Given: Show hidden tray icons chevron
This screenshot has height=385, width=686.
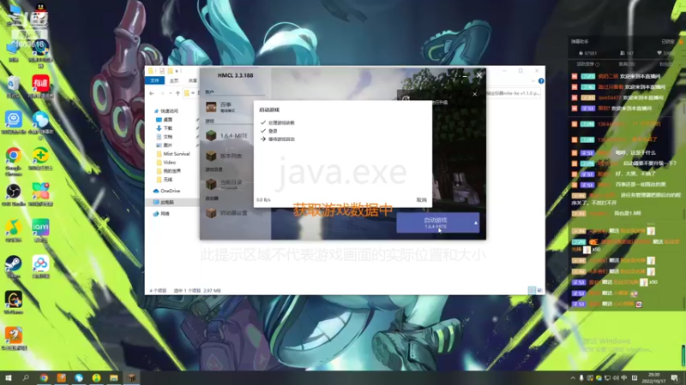Looking at the screenshot, I should tap(573, 378).
